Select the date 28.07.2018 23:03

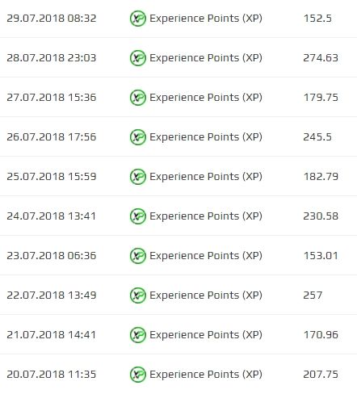tap(52, 58)
